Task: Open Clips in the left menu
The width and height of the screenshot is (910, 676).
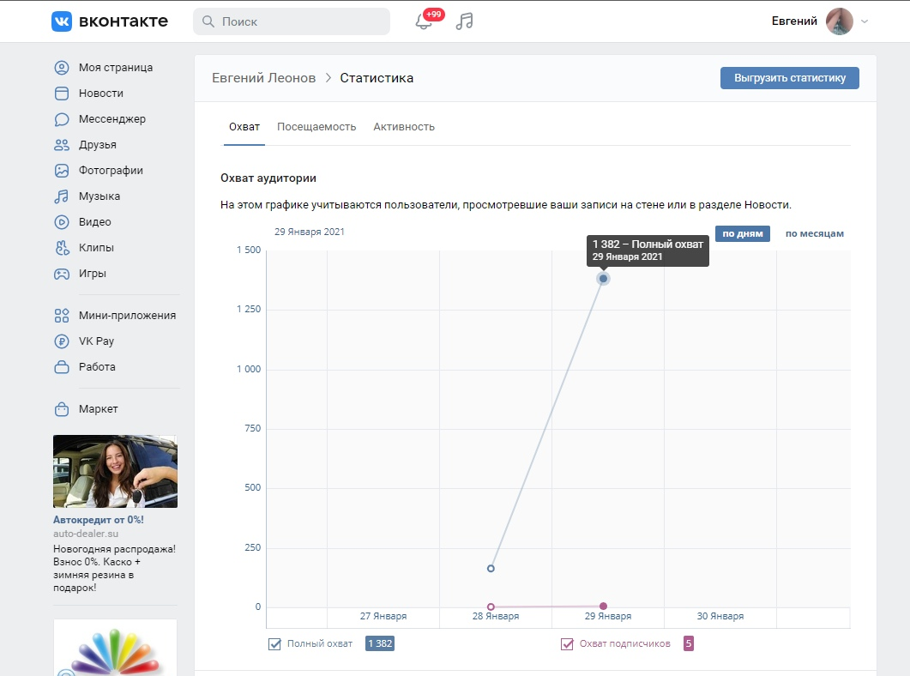Action: [96, 248]
